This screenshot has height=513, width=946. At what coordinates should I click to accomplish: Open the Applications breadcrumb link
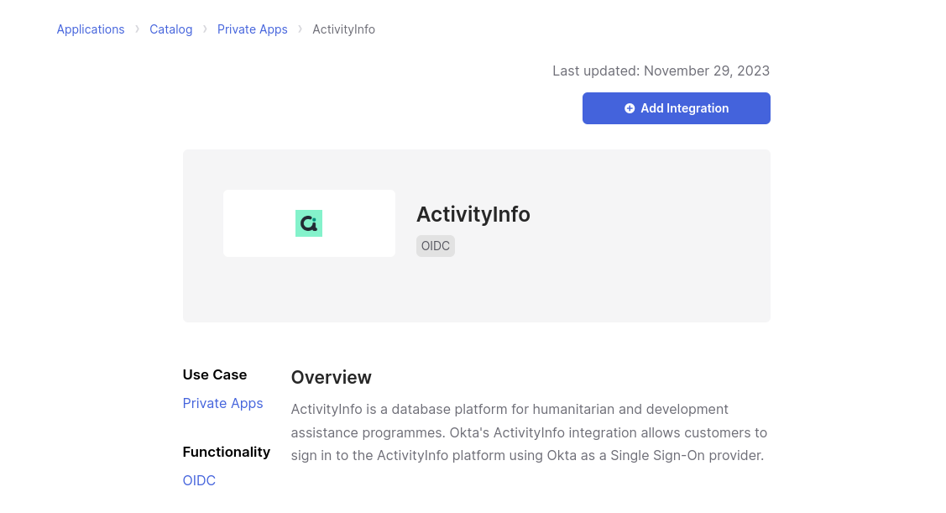(x=91, y=29)
